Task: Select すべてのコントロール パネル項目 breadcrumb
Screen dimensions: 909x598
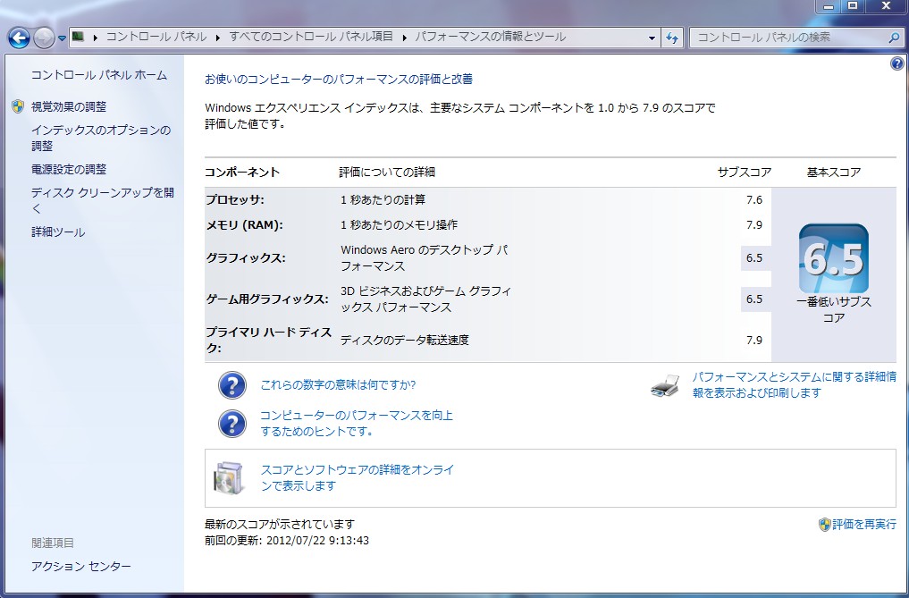Action: pos(310,38)
